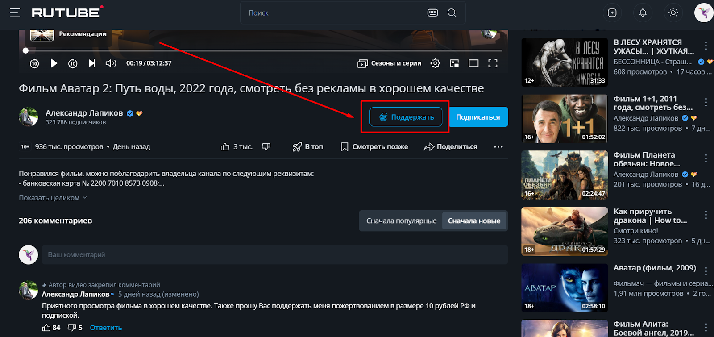Click the Поддержать button
The height and width of the screenshot is (337, 714).
[406, 117]
